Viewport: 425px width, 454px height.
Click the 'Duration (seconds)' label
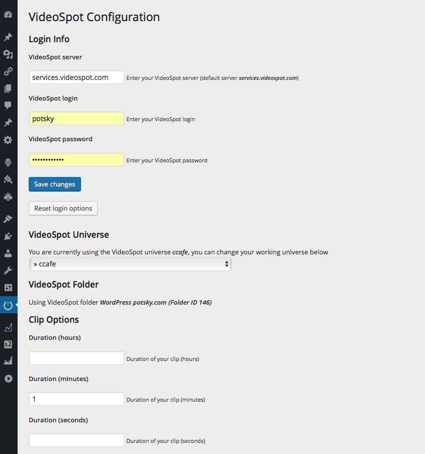pyautogui.click(x=58, y=420)
